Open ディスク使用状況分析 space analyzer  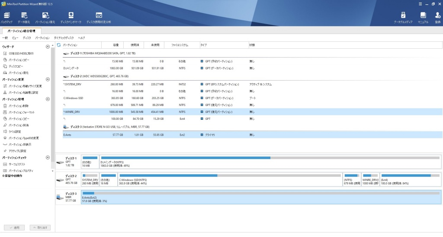point(99,17)
